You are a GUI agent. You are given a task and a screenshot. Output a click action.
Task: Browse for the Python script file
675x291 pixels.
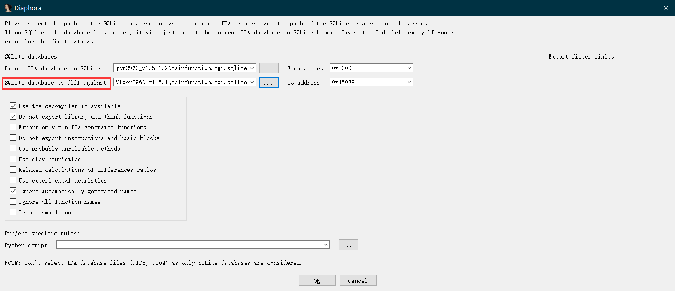348,245
